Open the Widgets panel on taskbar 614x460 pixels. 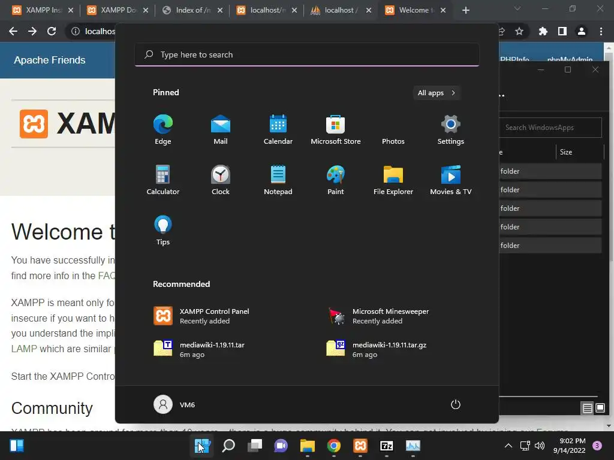tap(17, 446)
